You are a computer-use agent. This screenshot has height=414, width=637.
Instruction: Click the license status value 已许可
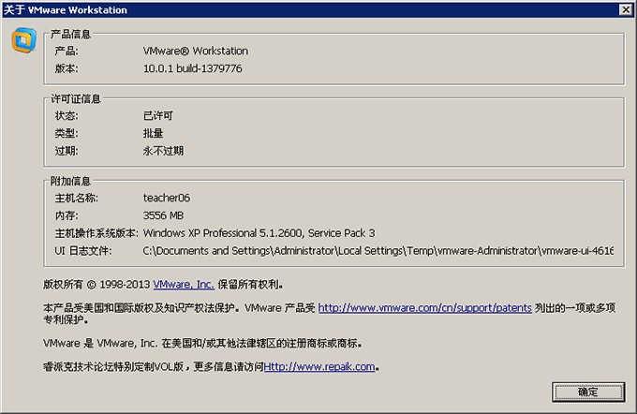coord(158,116)
